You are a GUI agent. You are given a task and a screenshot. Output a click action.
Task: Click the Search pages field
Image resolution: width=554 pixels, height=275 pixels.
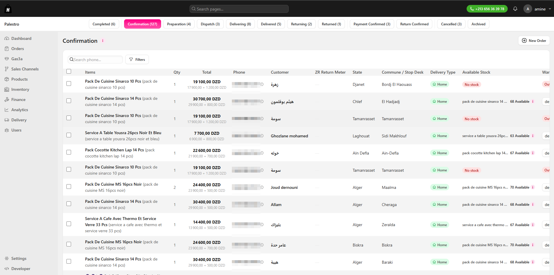click(x=239, y=9)
